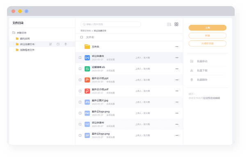Tick the select-all checkbox beside 文件名

coord(82,37)
